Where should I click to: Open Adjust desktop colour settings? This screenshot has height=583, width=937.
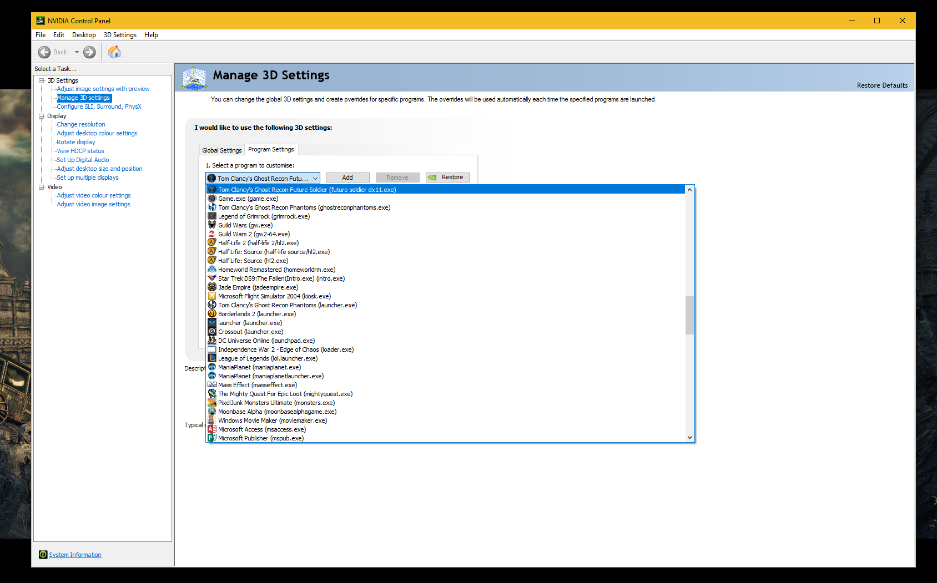97,133
